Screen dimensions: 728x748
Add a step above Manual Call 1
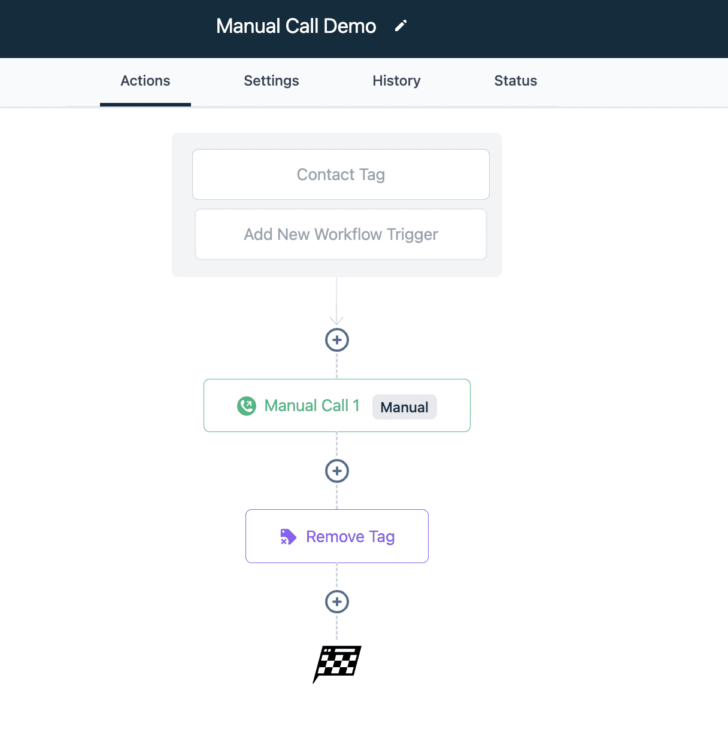[x=337, y=340]
